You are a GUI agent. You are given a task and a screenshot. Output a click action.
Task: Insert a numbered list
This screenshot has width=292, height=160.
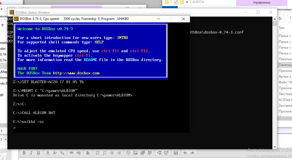105,153
